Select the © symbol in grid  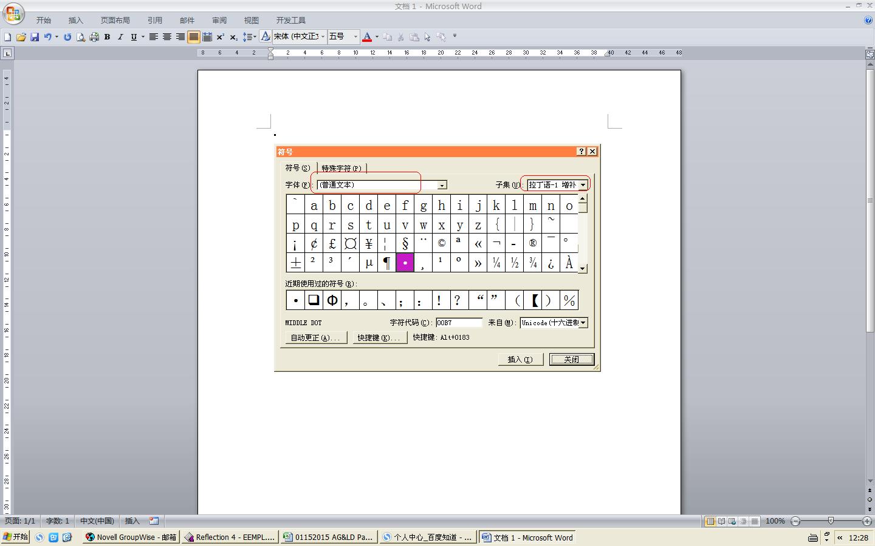coord(442,243)
